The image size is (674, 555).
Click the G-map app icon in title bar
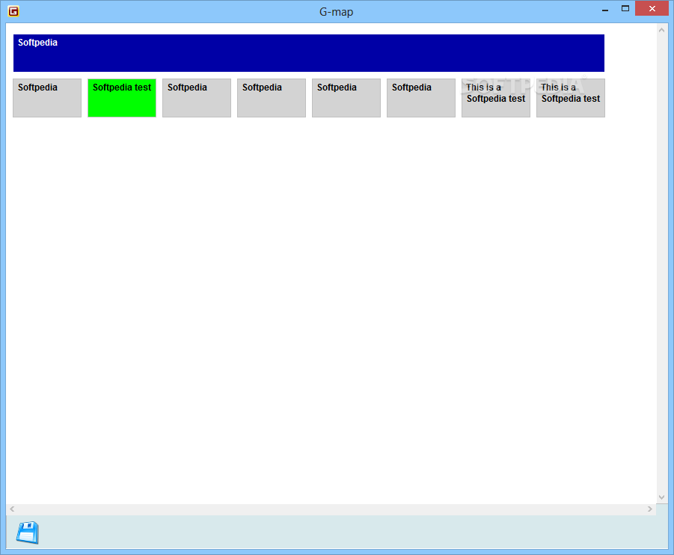point(13,11)
